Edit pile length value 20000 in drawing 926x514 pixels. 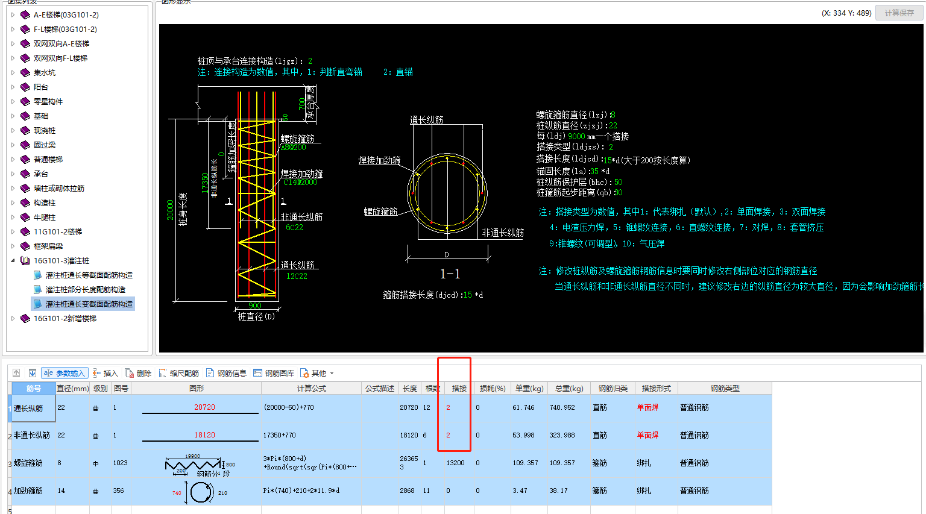point(170,210)
